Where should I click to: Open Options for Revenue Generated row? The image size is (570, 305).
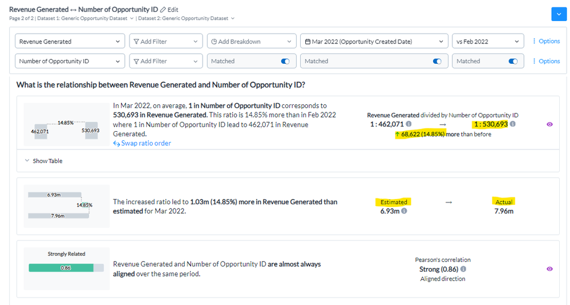point(546,41)
